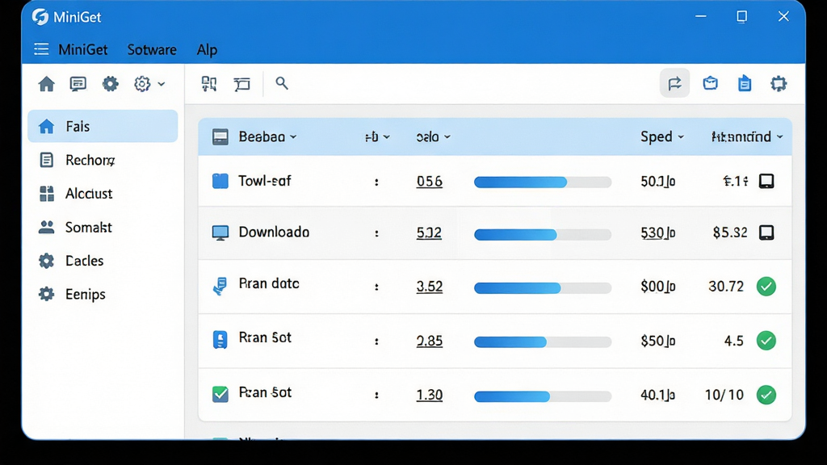The image size is (827, 465).
Task: Open the oalo column header dropdown
Action: [447, 137]
